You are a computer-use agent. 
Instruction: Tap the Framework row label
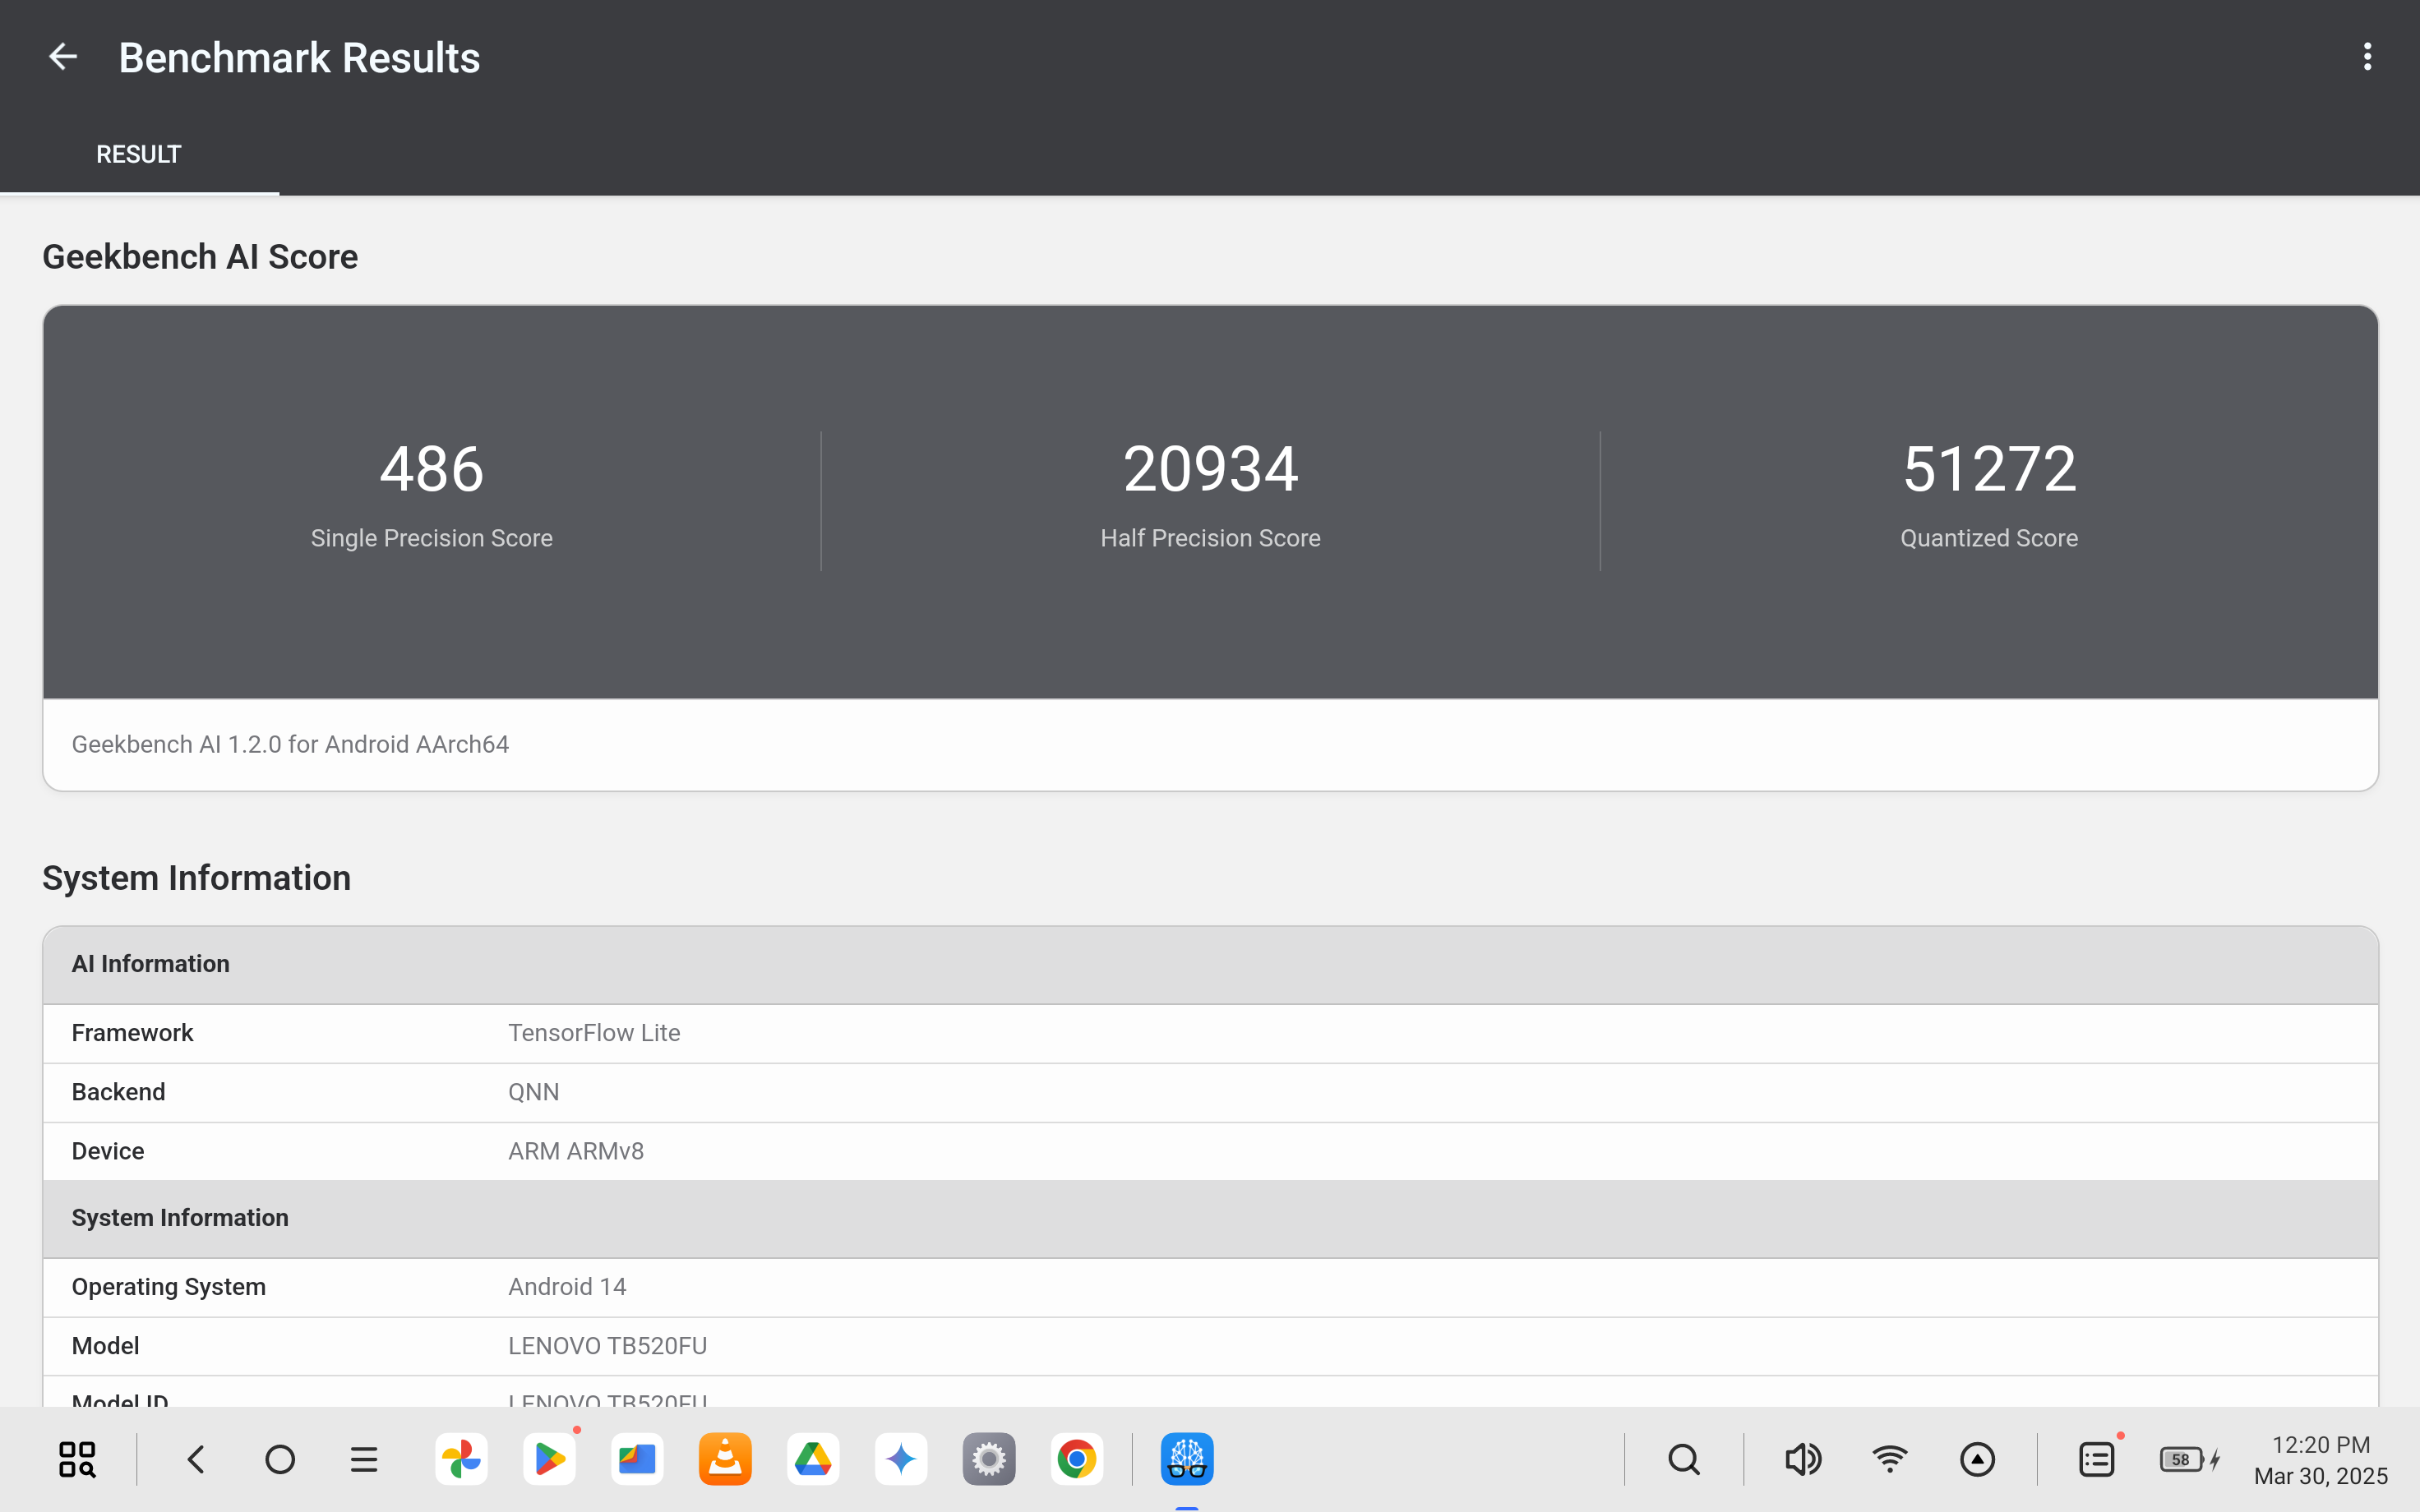tap(132, 1032)
